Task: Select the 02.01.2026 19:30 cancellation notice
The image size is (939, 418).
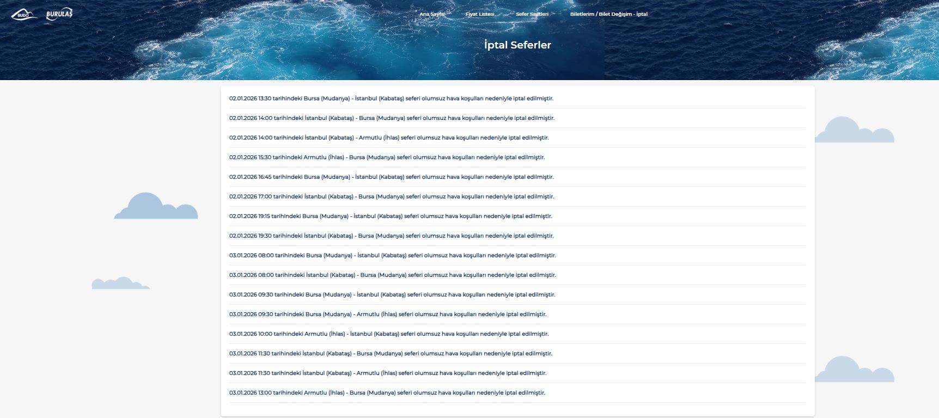Action: click(x=391, y=236)
